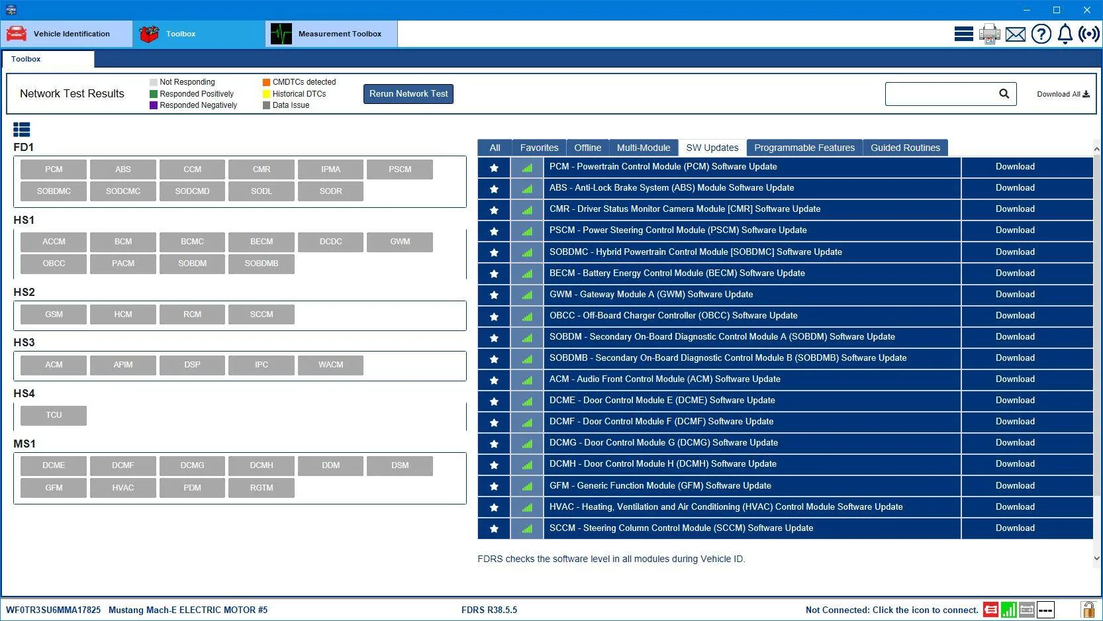Toggle favorite star for SOBDMC Software Update
Viewport: 1103px width, 621px height.
pos(494,252)
